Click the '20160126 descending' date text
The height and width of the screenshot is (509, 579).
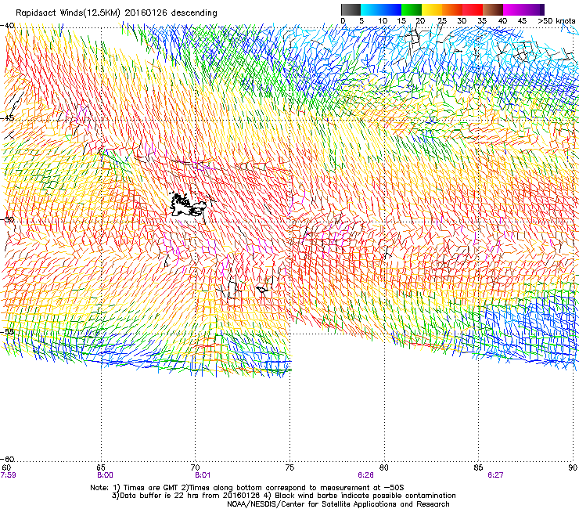click(171, 13)
